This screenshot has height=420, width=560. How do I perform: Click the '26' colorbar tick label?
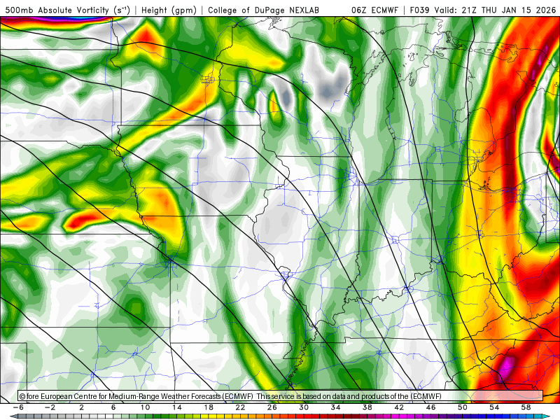[272, 407]
